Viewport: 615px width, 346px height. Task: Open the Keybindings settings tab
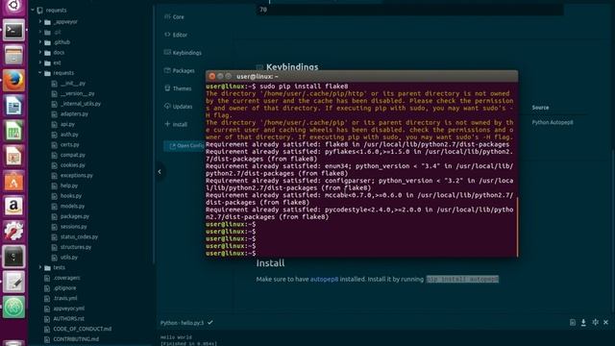183,53
